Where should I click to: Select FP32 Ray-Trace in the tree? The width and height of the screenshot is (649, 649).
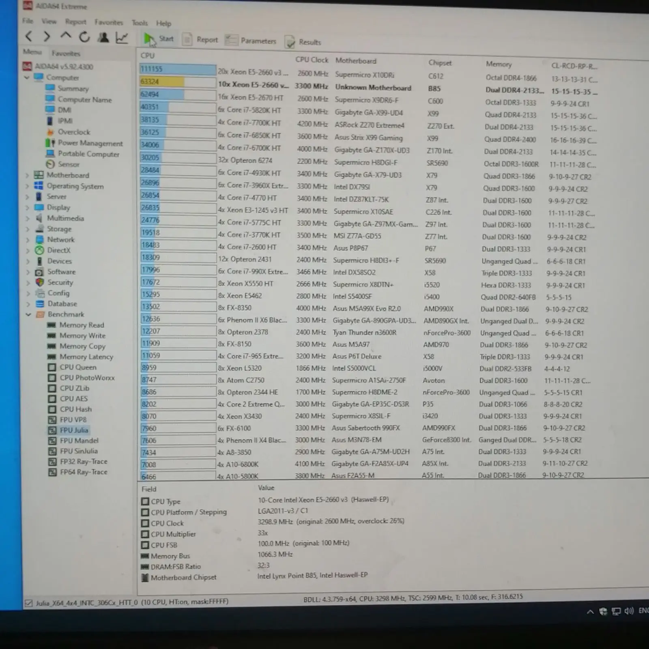point(84,462)
